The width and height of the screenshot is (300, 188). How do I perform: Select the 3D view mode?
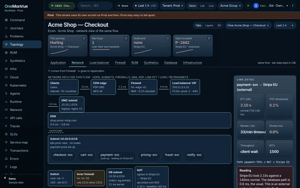(219, 25)
